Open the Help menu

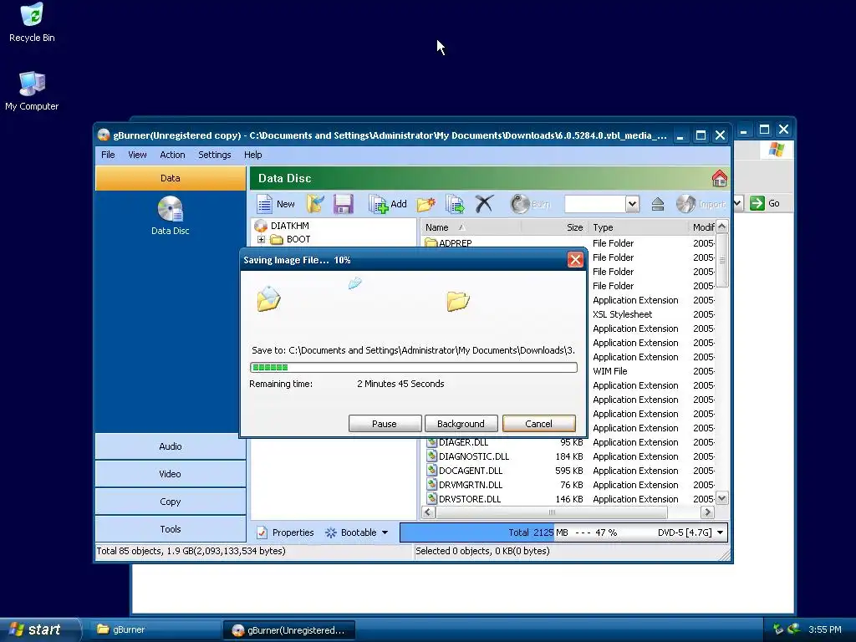(252, 155)
